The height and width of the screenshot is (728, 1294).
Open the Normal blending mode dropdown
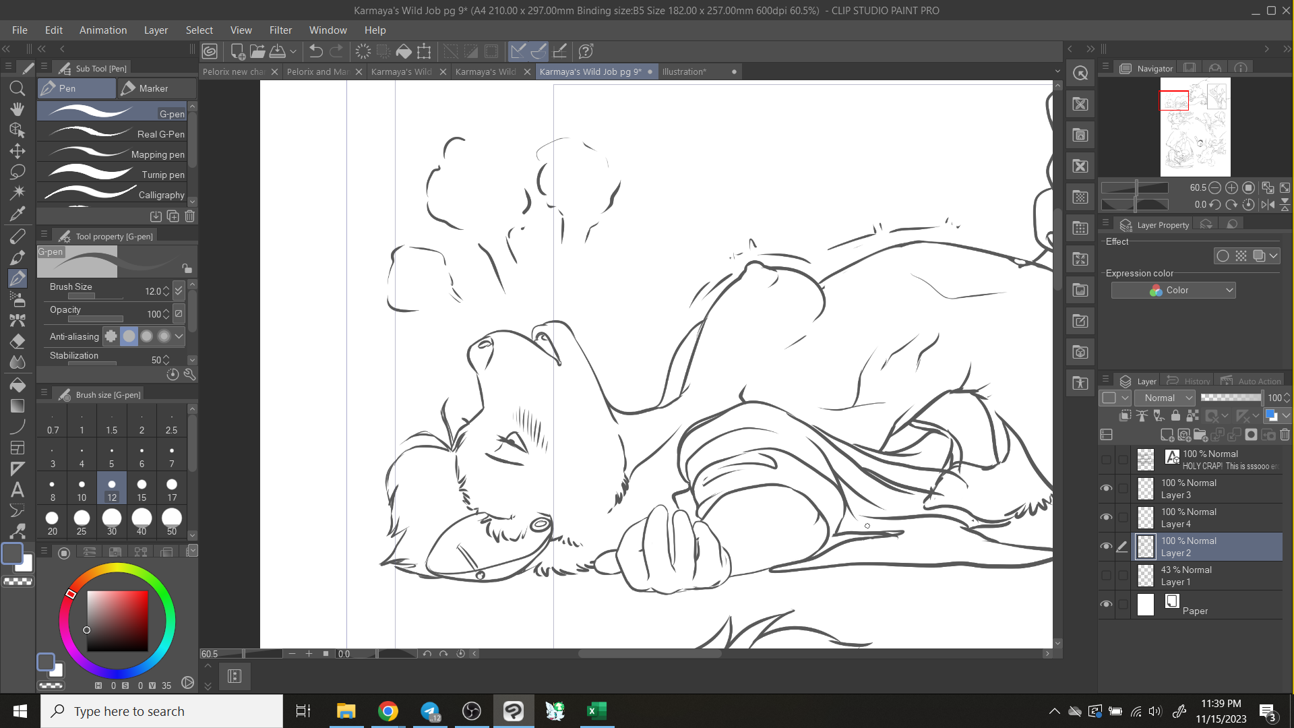1165,398
